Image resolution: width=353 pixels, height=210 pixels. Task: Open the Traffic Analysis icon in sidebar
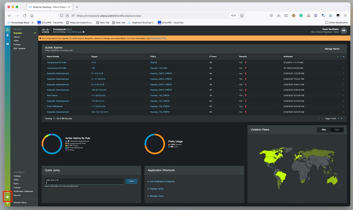(7, 35)
